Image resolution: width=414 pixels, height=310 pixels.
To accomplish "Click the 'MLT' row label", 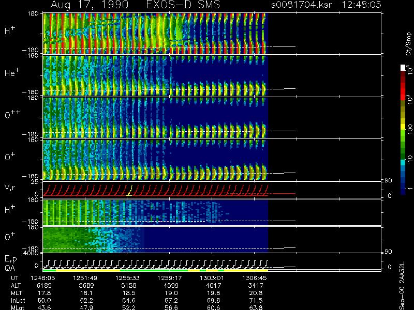I will click(16, 293).
